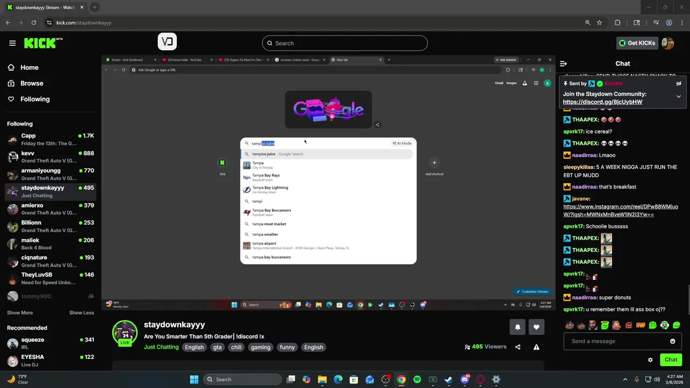Send message with the Chat button
This screenshot has height=388, width=690.
[671, 359]
